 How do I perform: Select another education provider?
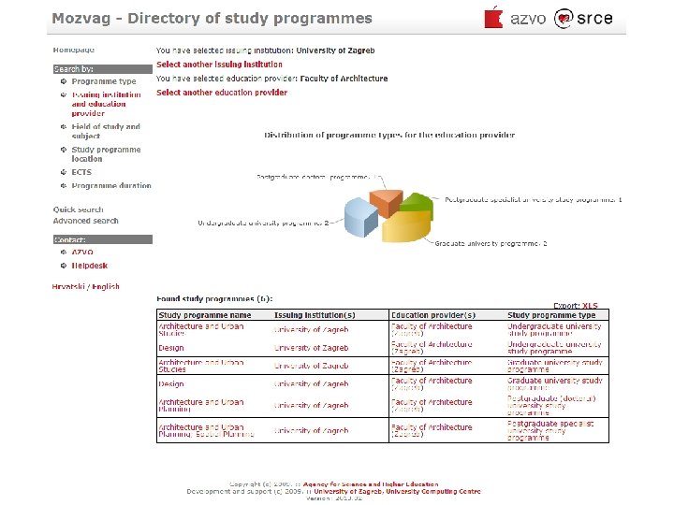(222, 93)
